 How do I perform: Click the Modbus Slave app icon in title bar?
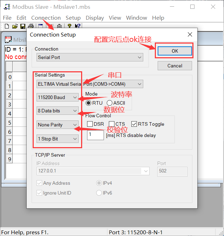coord(7,7)
